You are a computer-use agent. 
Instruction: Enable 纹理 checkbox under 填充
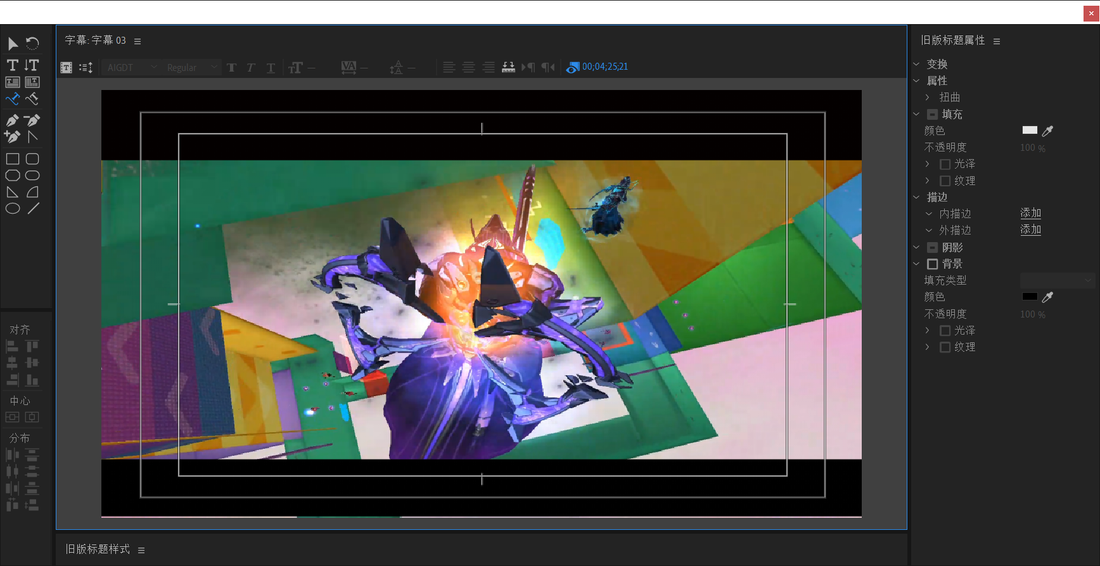point(945,181)
